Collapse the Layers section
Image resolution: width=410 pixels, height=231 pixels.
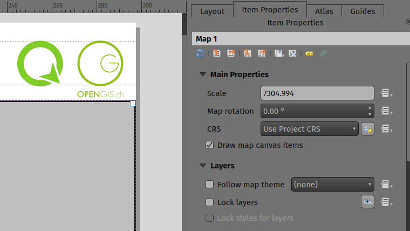point(203,166)
